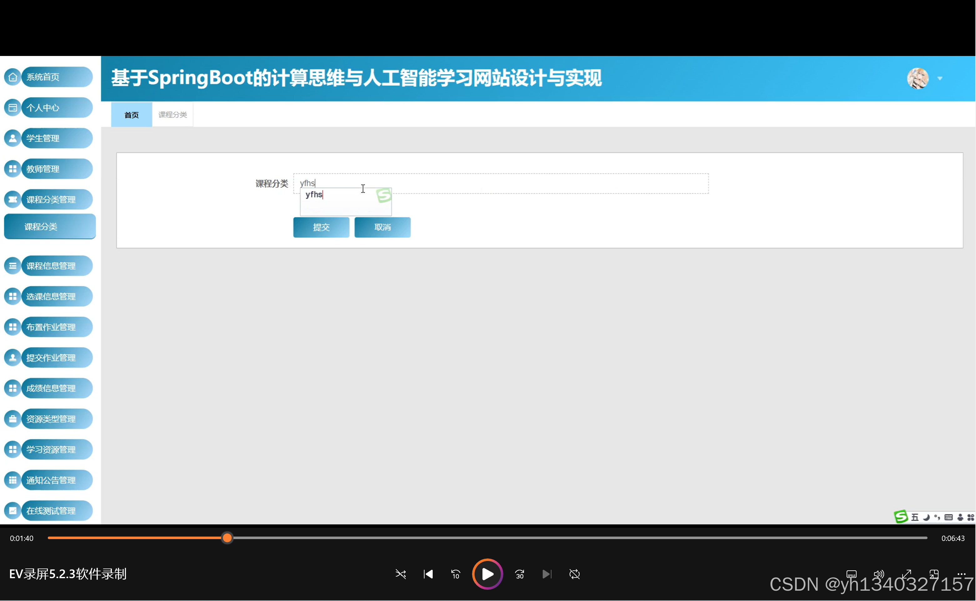Click the grid icon beside 成绩信息管理

point(13,388)
